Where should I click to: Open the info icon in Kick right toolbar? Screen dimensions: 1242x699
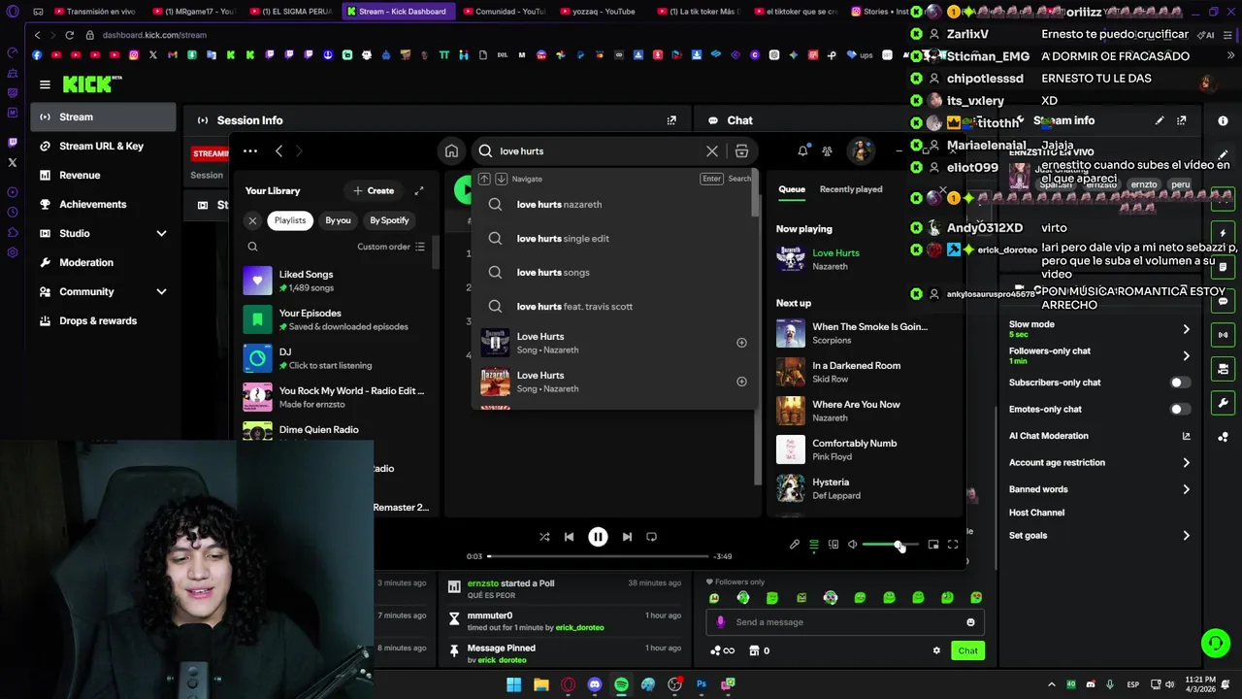pyautogui.click(x=1223, y=120)
